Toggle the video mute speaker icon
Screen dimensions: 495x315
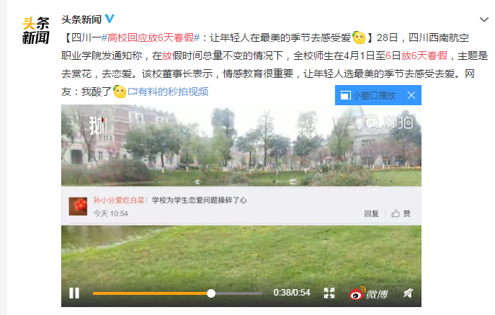pyautogui.click(x=409, y=293)
